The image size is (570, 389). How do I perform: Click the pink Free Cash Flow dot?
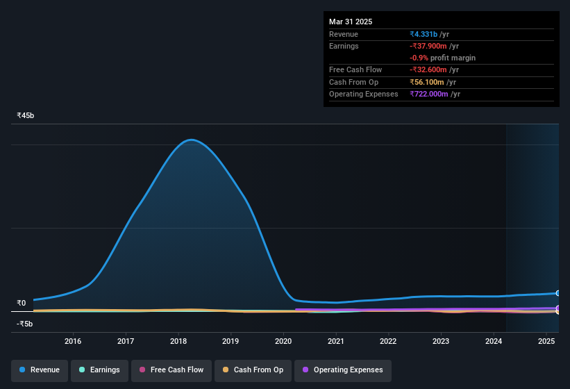pos(142,370)
